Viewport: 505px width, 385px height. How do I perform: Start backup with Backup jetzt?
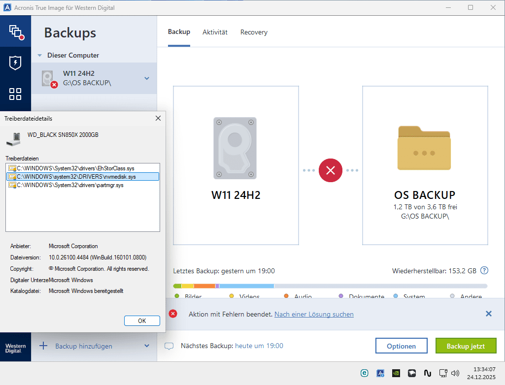[466, 346]
